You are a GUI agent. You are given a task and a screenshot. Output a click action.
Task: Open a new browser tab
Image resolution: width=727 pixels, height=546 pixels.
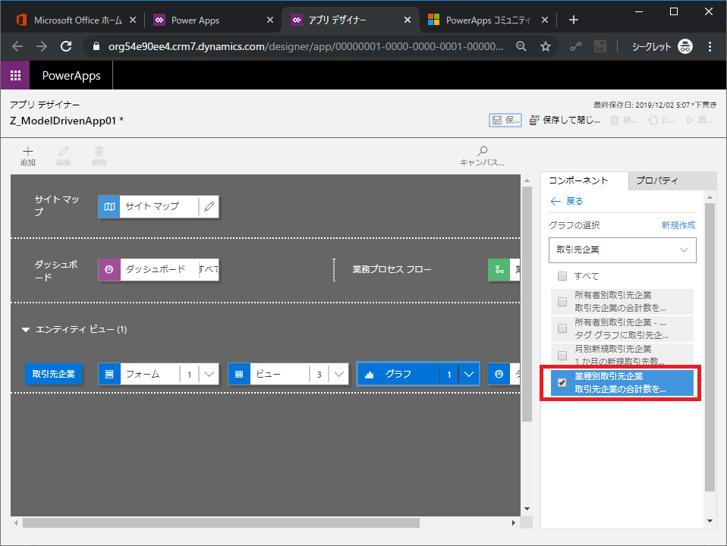click(574, 20)
